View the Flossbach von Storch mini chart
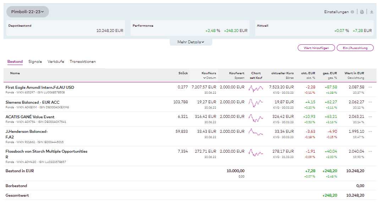Image resolution: width=379 pixels, height=202 pixels. (x=256, y=153)
